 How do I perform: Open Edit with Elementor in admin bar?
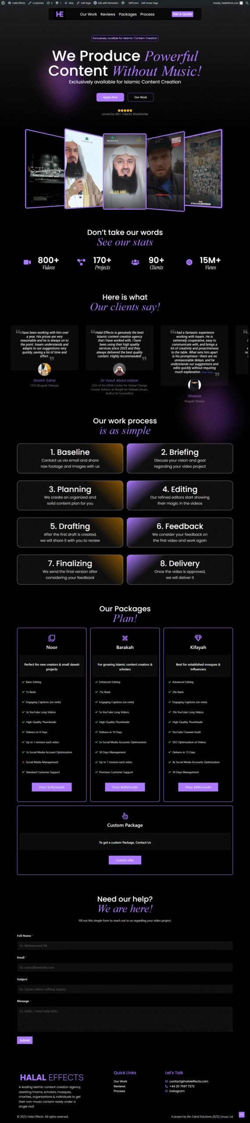106,3
